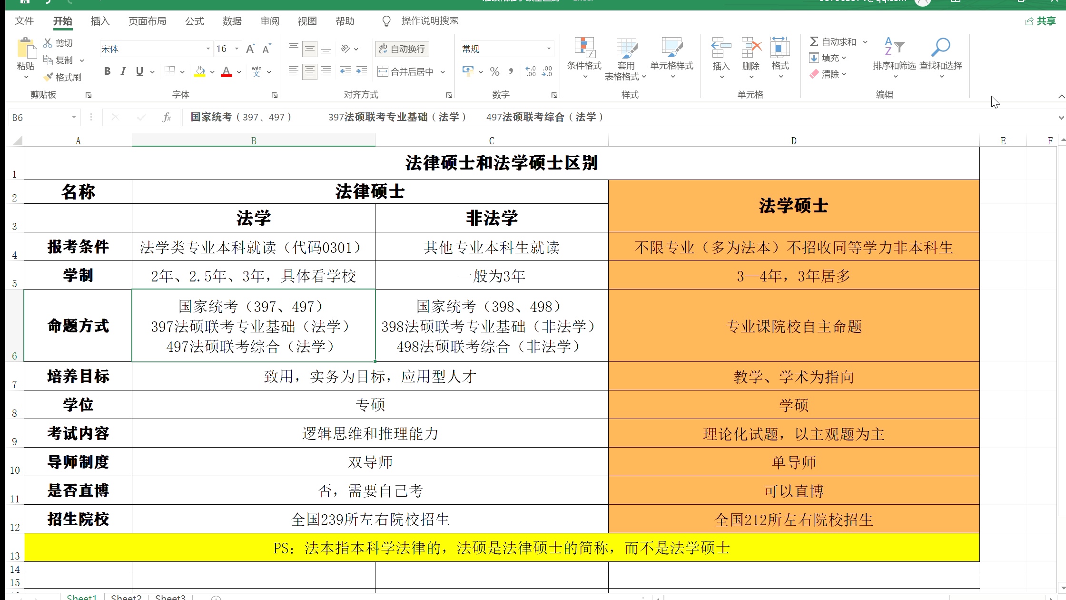Click the Copy icon
1066x600 pixels.
pos(48,60)
